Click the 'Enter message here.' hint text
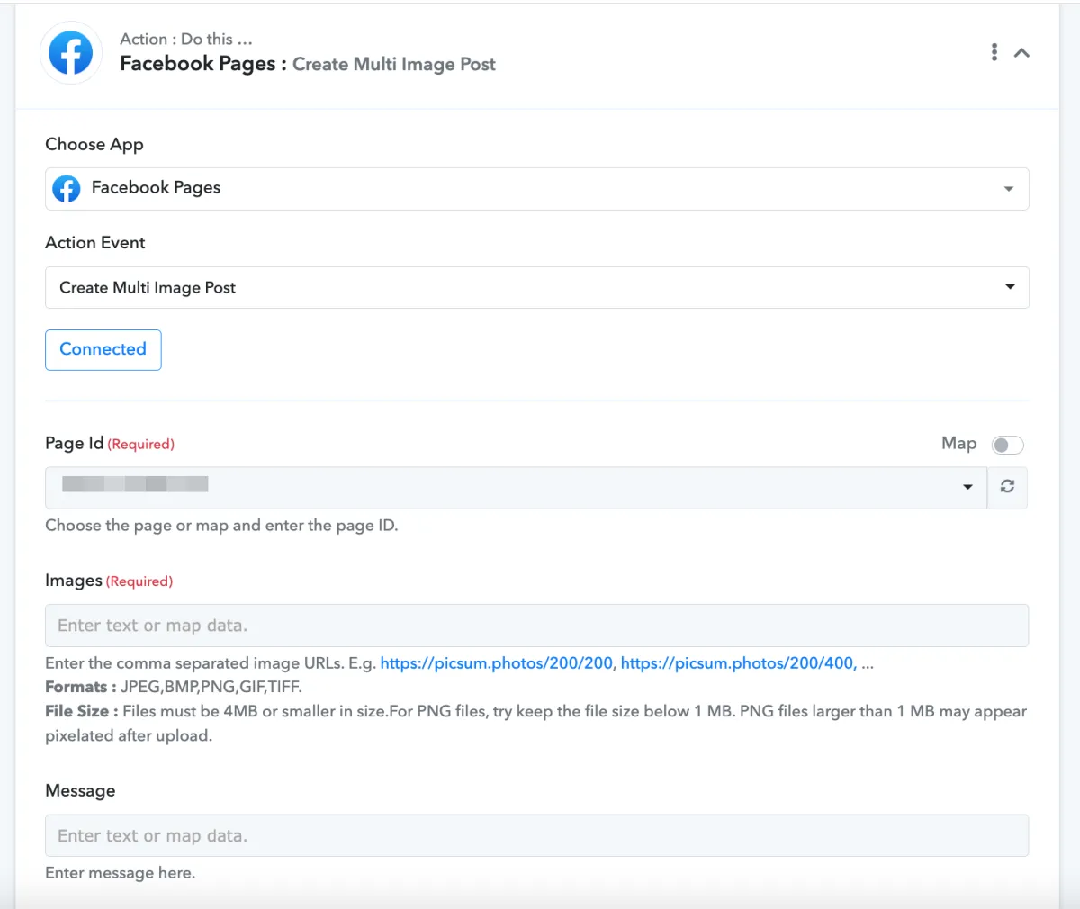The image size is (1080, 909). click(120, 873)
